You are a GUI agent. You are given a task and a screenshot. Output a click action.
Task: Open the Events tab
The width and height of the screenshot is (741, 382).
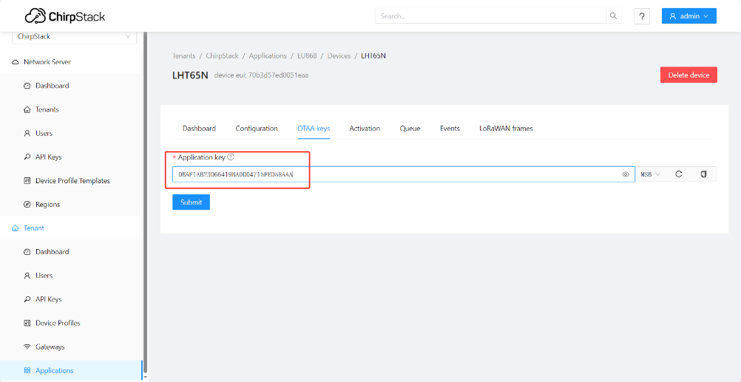point(450,129)
